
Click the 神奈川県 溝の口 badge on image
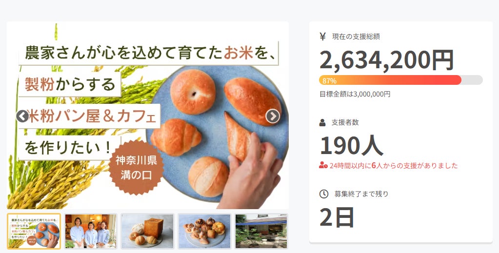(x=136, y=167)
